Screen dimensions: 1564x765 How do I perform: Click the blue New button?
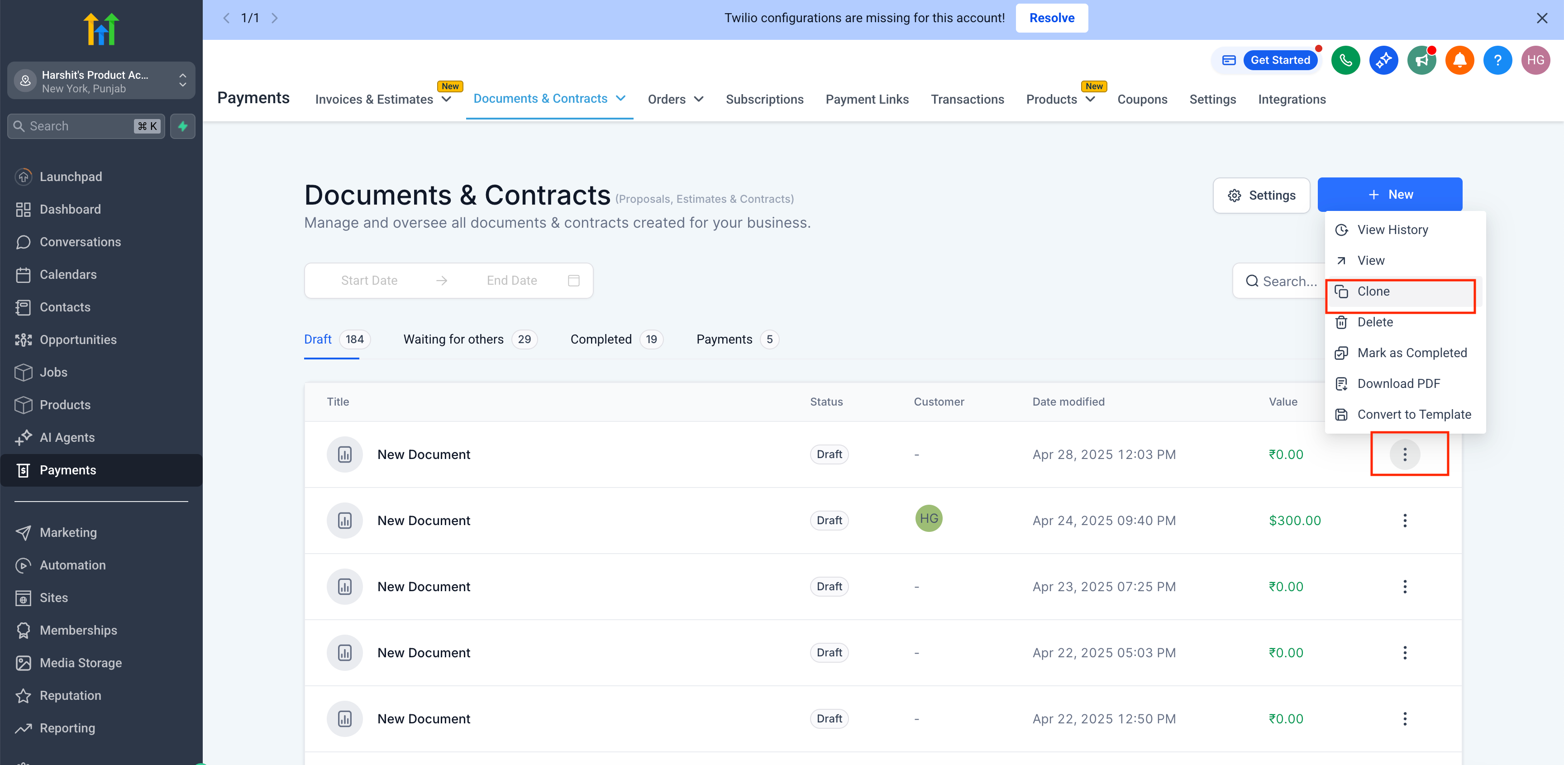(1389, 195)
